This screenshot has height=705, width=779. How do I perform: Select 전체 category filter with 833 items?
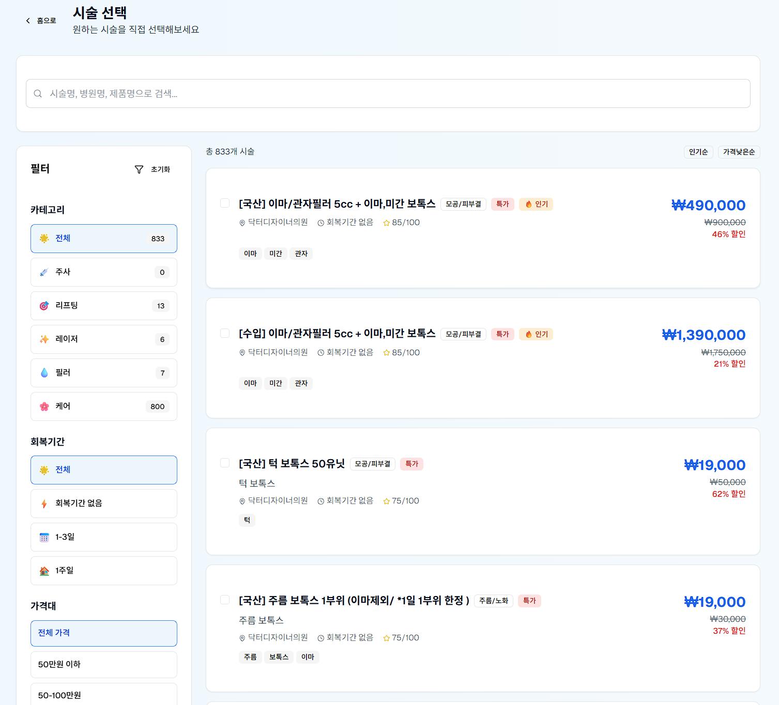pyautogui.click(x=104, y=239)
